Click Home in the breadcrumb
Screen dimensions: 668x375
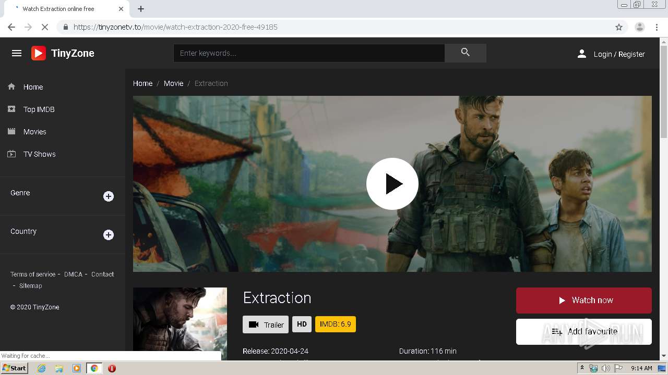[x=142, y=83]
